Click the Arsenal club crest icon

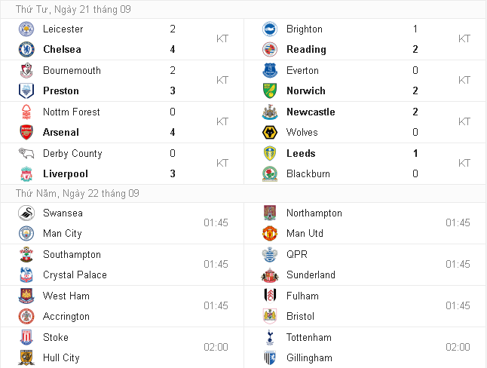(x=27, y=133)
